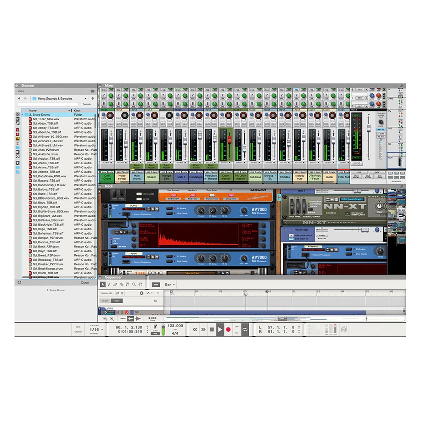Viewport: 421px width, 421px height.
Task: Toggle EQ Enable on top RV7000 reverb
Action: pos(170,208)
